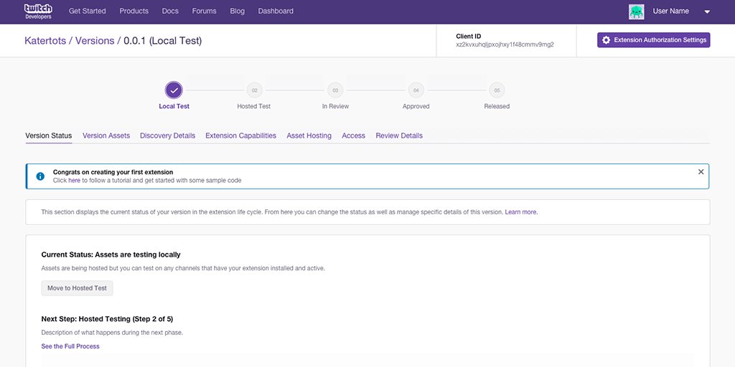735x367 pixels.
Task: Switch to Version Assets tab
Action: pyautogui.click(x=106, y=135)
